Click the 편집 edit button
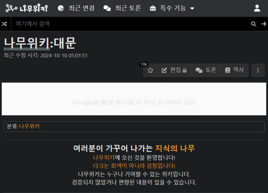The image size is (268, 193). pos(174,70)
